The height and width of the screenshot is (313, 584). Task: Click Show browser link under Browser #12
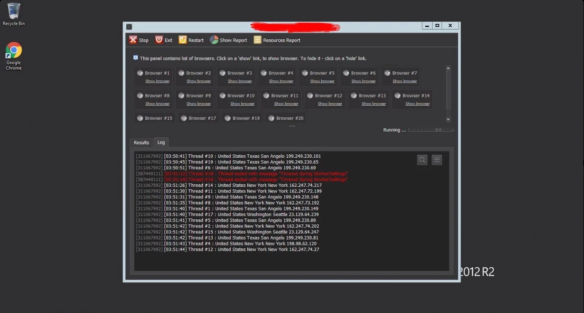tap(330, 104)
